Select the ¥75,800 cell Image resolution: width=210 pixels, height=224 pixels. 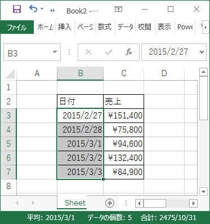(123, 130)
